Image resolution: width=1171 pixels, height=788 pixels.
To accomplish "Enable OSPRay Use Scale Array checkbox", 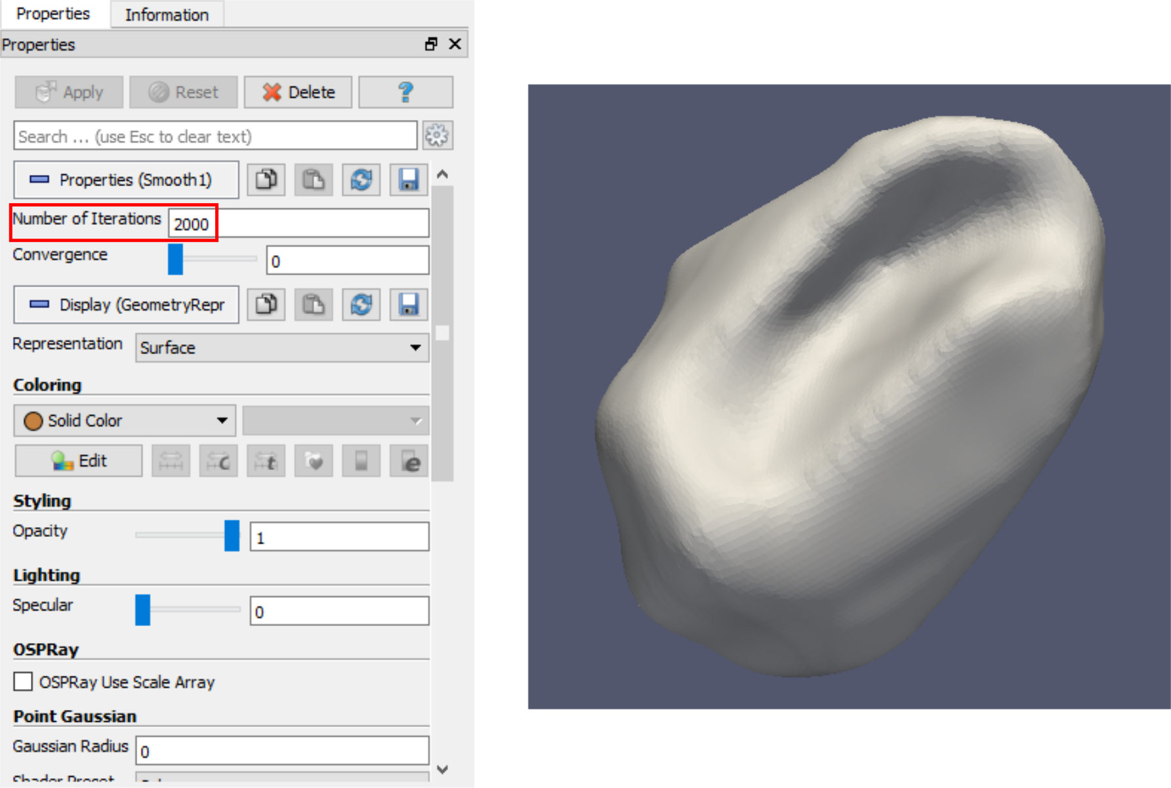I will click(x=24, y=682).
